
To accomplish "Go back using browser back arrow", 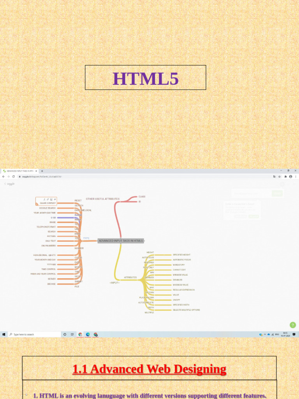I will [3, 177].
